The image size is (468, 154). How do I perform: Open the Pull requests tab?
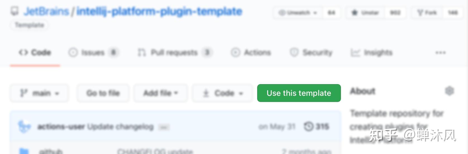click(174, 52)
